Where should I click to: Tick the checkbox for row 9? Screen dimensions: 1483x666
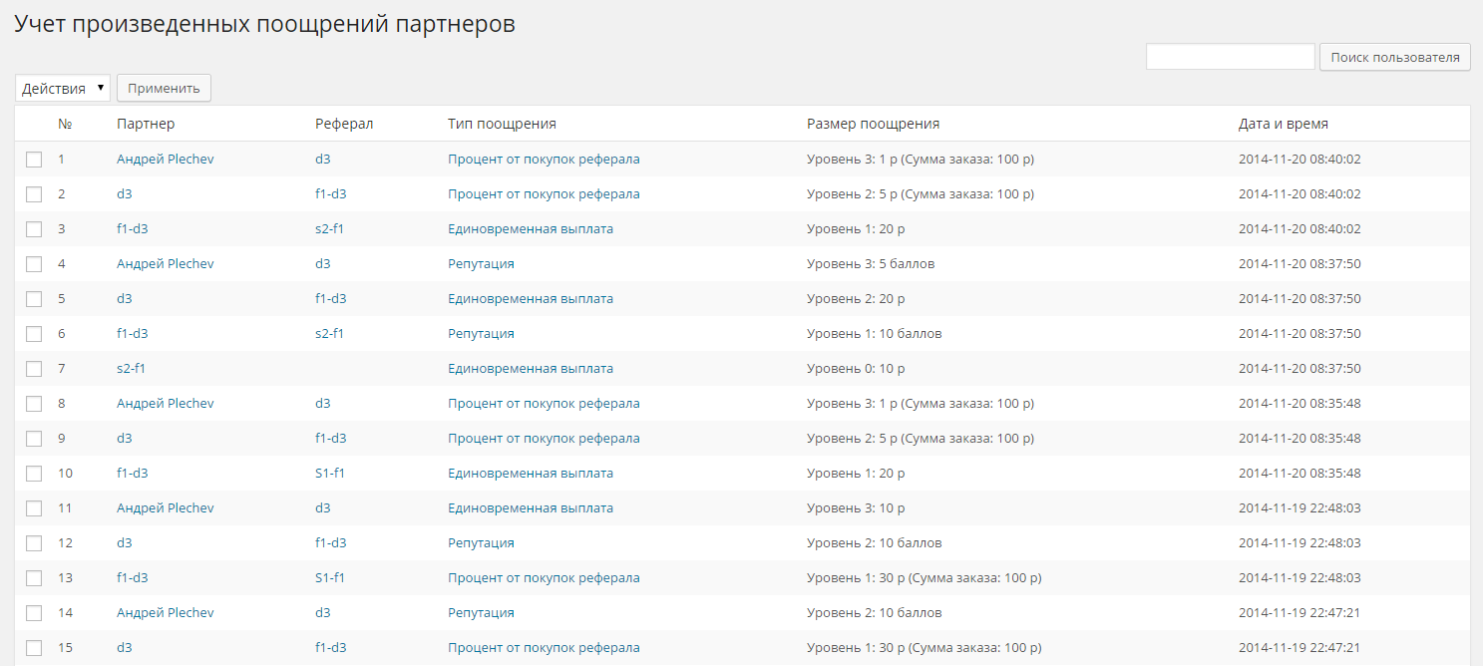pos(34,439)
